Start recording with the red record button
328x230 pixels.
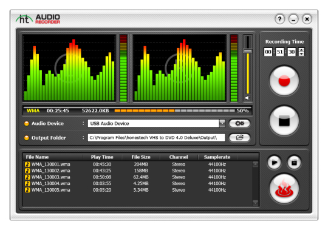pos(284,81)
